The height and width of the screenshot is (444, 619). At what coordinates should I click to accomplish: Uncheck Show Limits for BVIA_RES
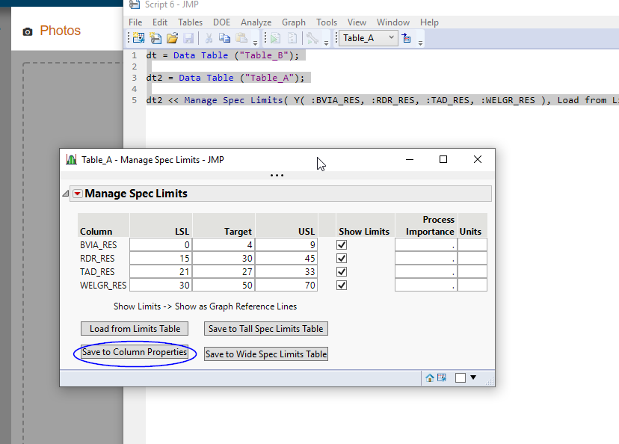[x=342, y=244]
